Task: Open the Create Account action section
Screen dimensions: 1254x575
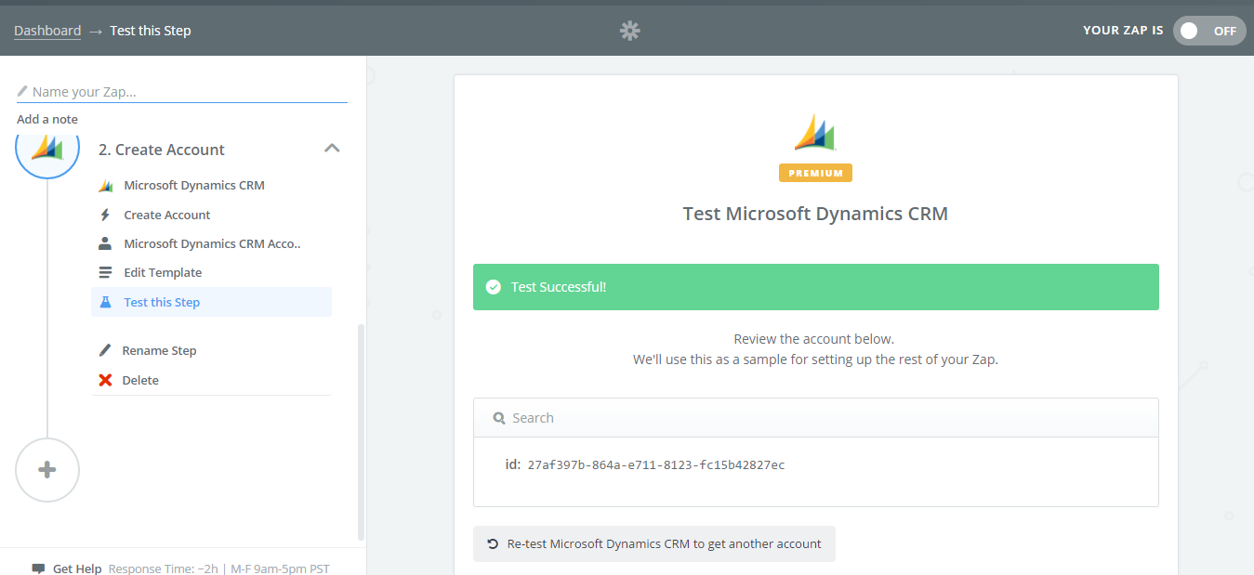Action: [167, 215]
